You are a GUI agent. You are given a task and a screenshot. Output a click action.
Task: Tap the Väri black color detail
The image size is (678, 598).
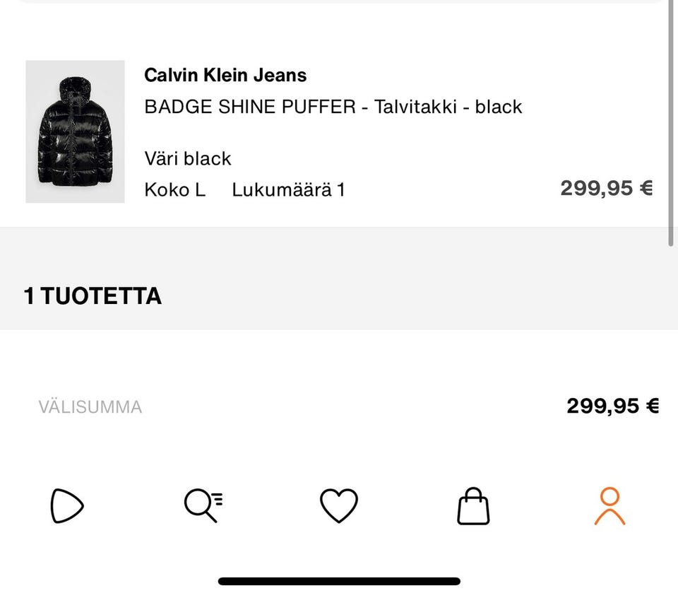(x=188, y=158)
